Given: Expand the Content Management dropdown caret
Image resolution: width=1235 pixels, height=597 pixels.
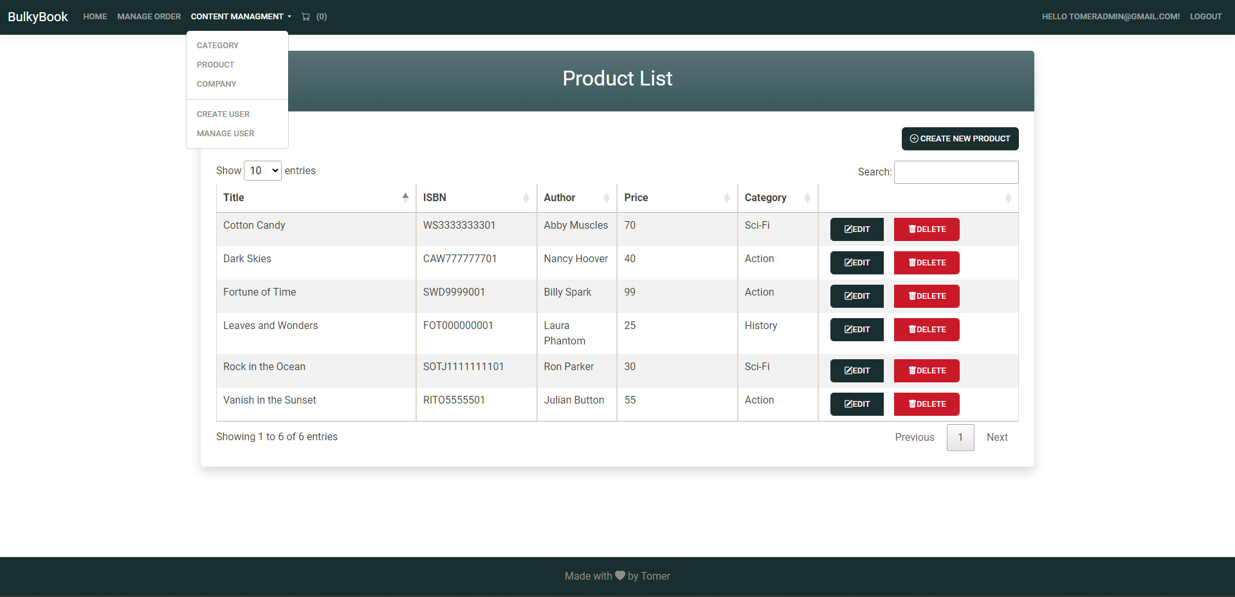Looking at the screenshot, I should (x=289, y=17).
